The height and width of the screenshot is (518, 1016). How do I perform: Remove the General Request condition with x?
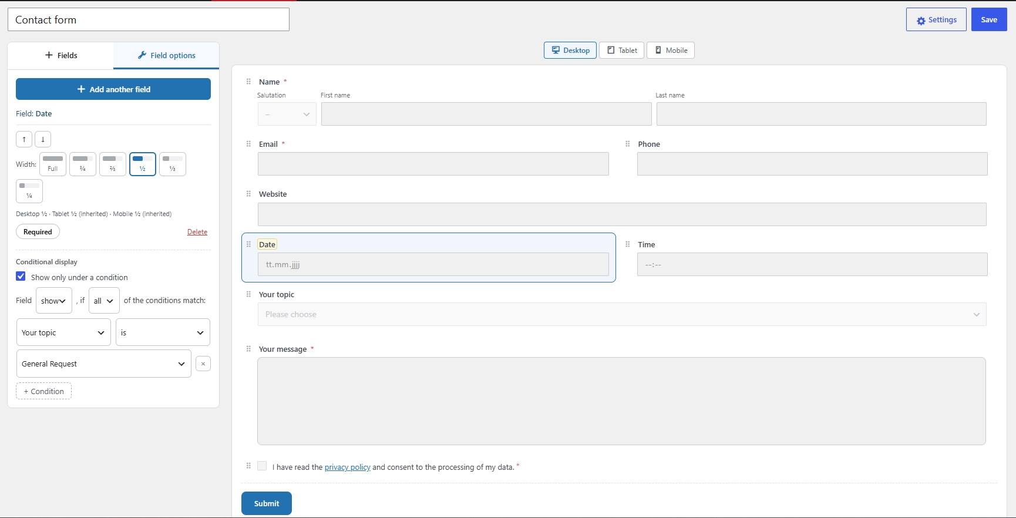[x=203, y=364]
